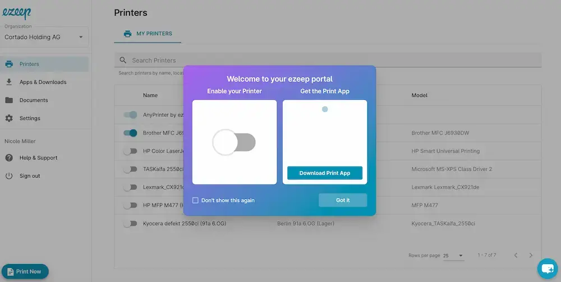Click the Printers icon in sidebar
This screenshot has width=561, height=282.
click(9, 64)
